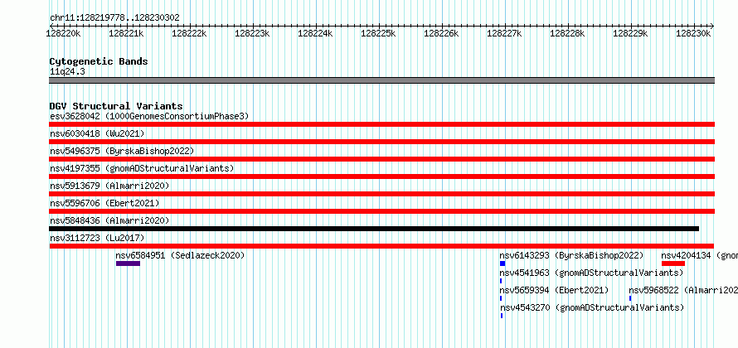The height and width of the screenshot is (348, 738).
Task: Click the red bar under nsv5596706
Action: pos(381,211)
